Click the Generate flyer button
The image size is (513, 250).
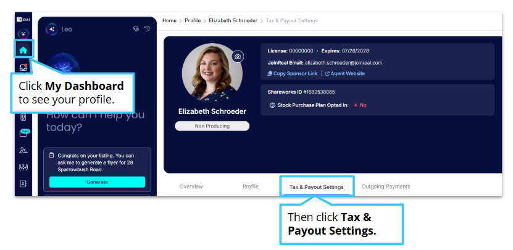tap(97, 182)
